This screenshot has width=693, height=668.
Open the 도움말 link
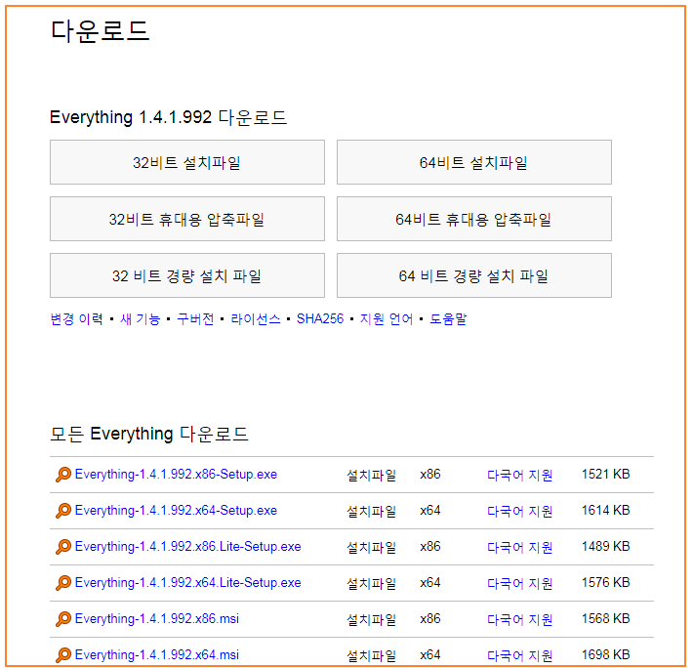448,318
